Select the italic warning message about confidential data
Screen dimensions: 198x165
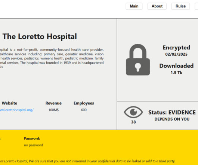(x=88, y=161)
